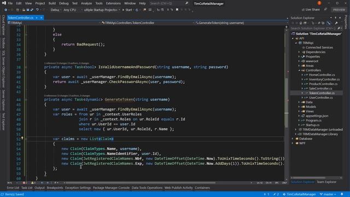Expand the Dependencies node
Image resolution: width=350 pixels, height=197 pixels.
[299, 52]
